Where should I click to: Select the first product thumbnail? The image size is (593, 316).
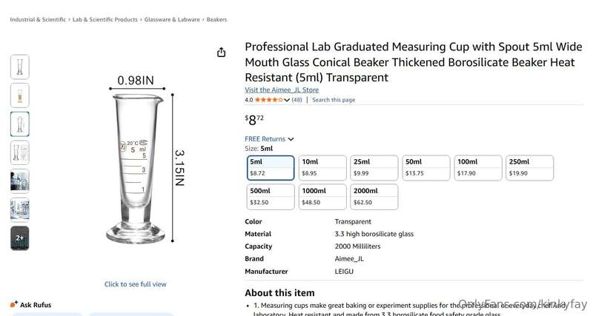click(20, 67)
